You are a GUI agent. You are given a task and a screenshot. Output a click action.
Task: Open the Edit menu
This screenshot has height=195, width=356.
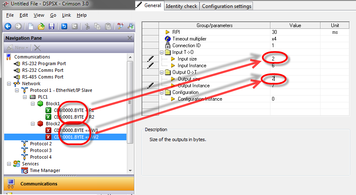point(24,15)
